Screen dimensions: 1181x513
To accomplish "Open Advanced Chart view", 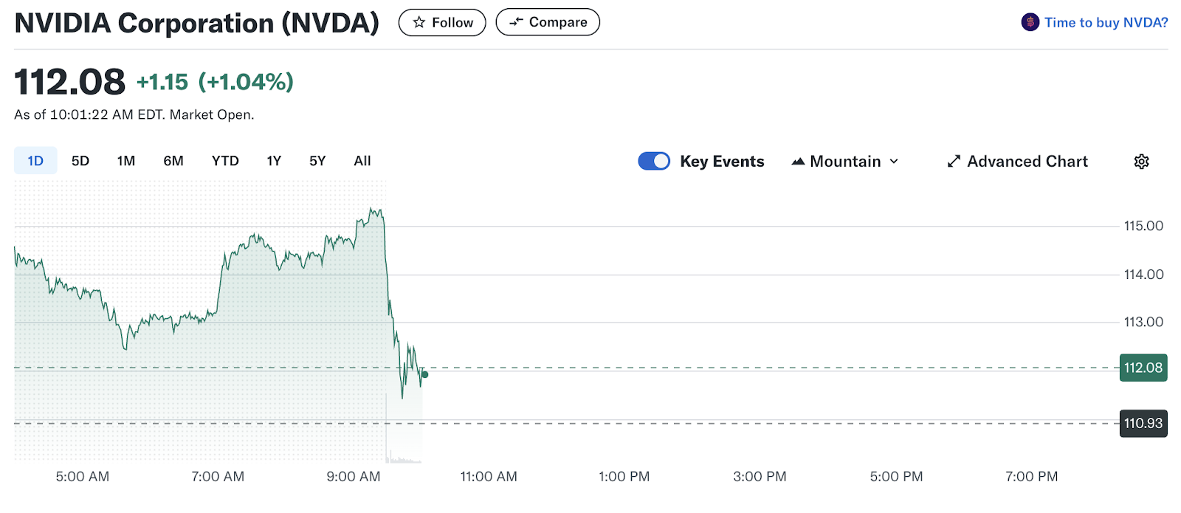I will pyautogui.click(x=1027, y=162).
